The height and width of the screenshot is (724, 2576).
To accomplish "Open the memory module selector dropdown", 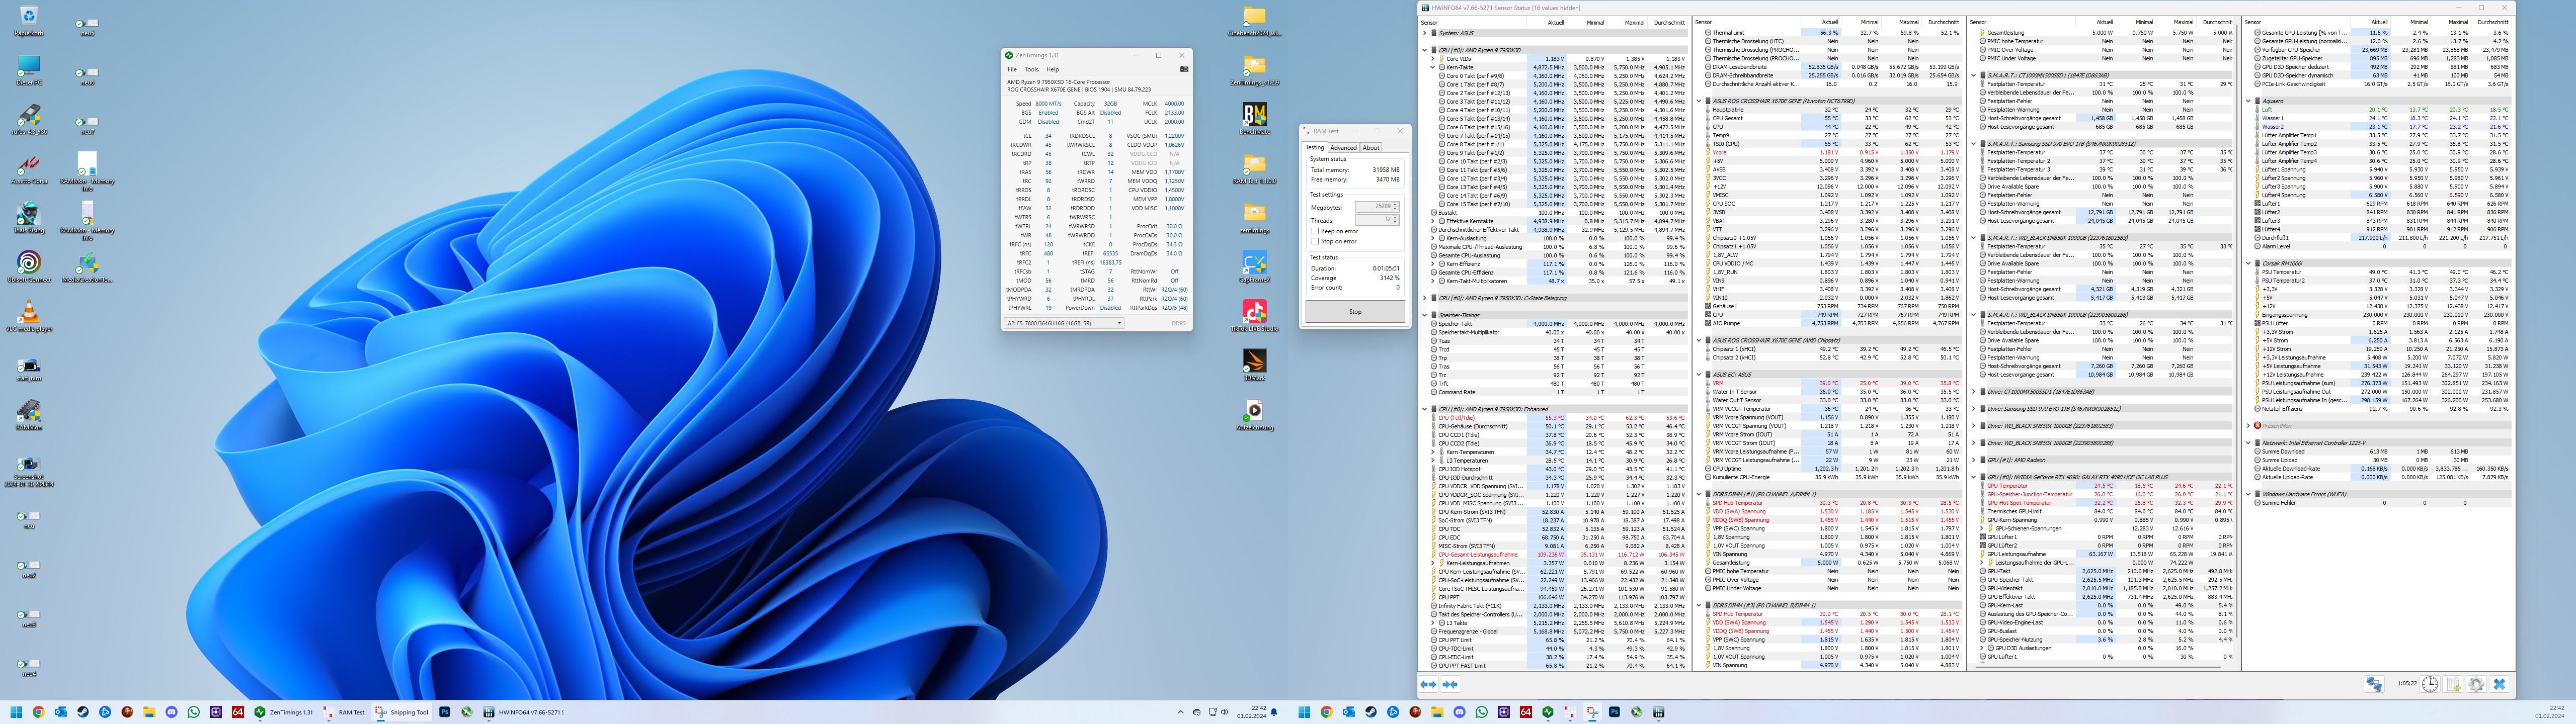I will pyautogui.click(x=1065, y=323).
